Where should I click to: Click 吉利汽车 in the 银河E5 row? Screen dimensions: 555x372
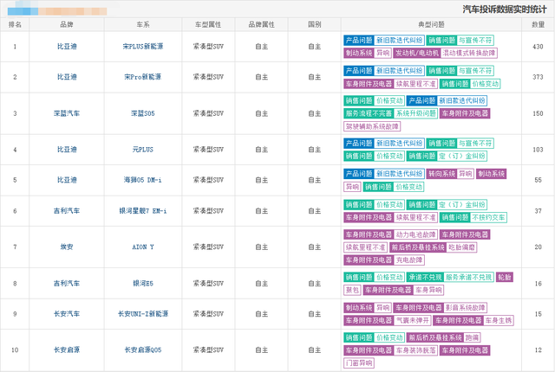click(67, 283)
